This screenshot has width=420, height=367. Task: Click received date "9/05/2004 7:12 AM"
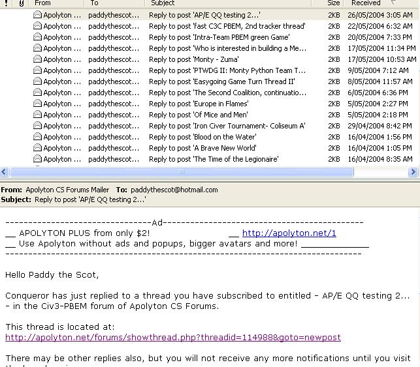click(x=378, y=70)
